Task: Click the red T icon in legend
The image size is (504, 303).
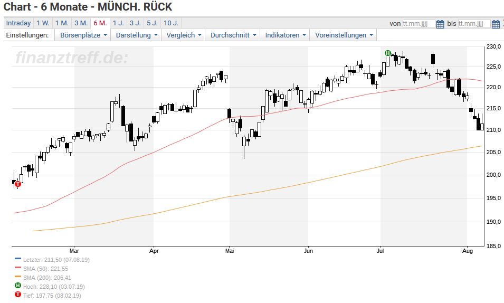Action: click(18, 295)
